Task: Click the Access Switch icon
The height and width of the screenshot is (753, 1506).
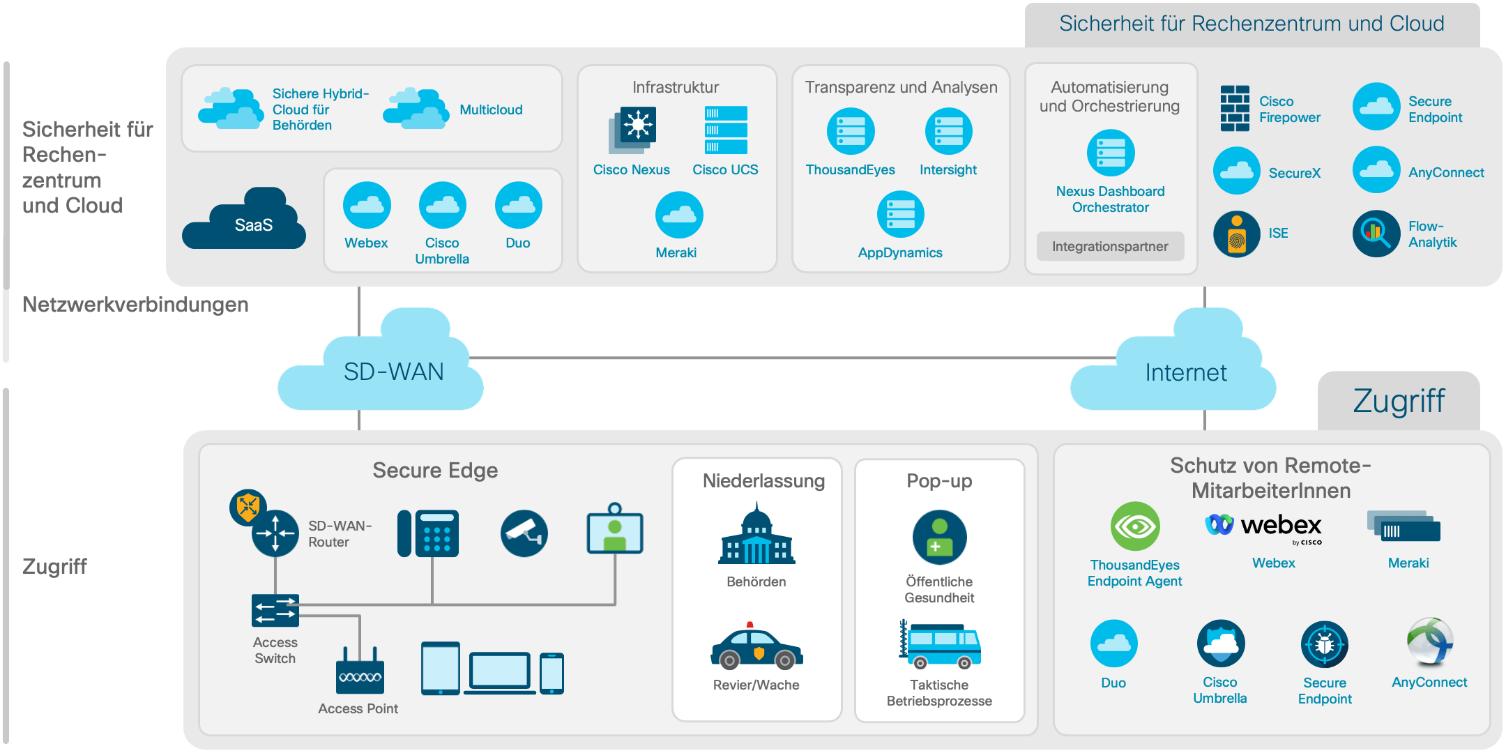Action: [275, 611]
